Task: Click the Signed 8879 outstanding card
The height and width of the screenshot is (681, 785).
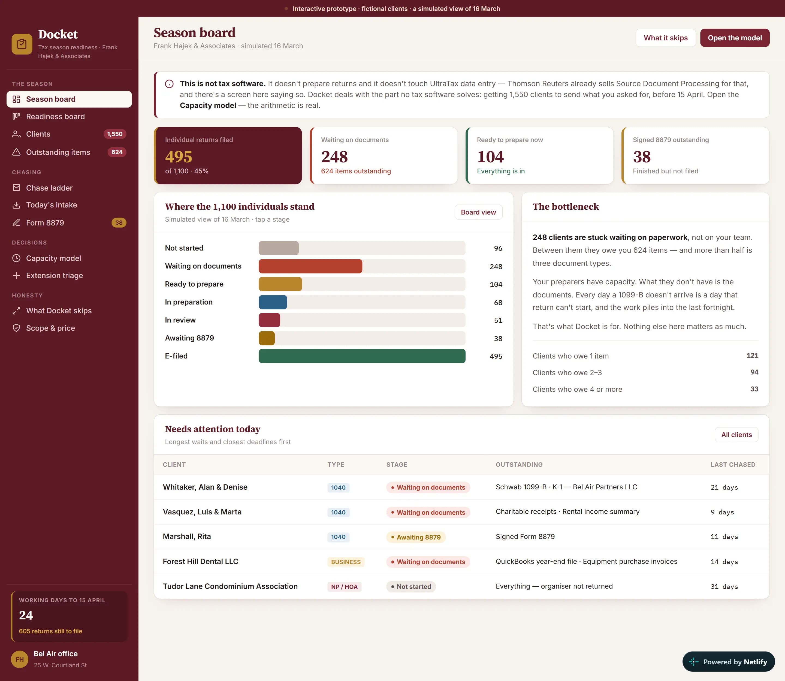Action: pos(695,155)
